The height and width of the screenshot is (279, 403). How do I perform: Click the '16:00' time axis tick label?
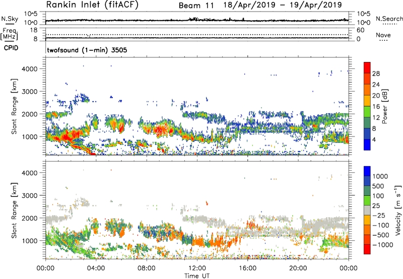point(247,268)
